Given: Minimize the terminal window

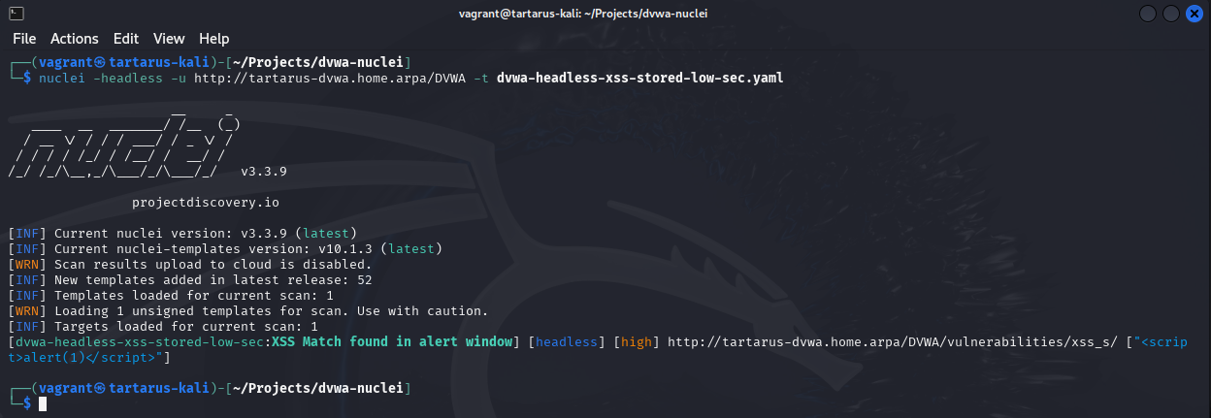Looking at the screenshot, I should pyautogui.click(x=1149, y=14).
